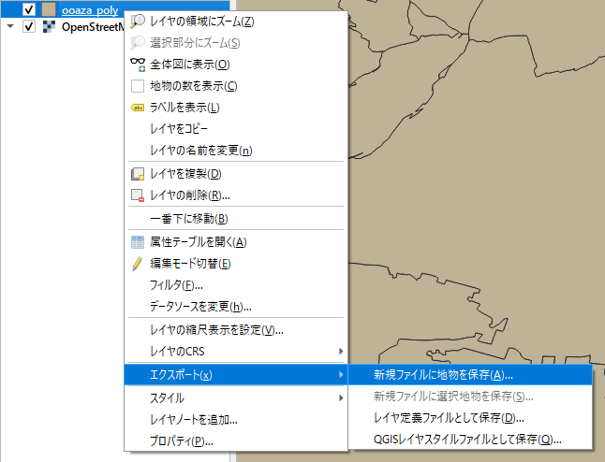Click the Remove Layer icon
The image size is (605, 462).
(x=138, y=195)
